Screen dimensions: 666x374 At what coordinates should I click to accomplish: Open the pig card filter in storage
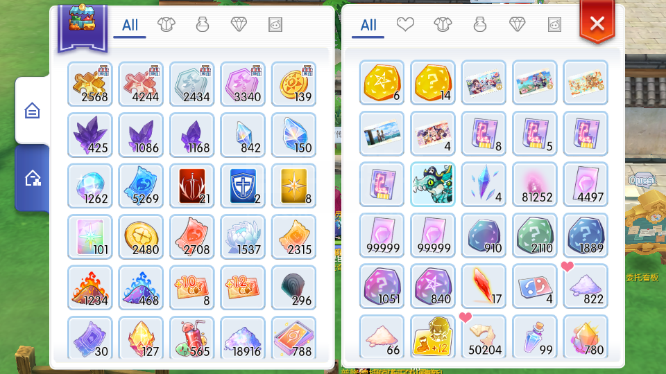pos(275,25)
